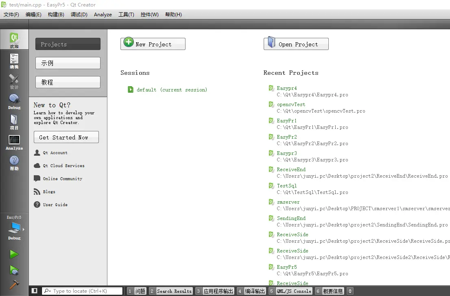Screen dimensions: 450x296
Task: Select the Projects welcome tab
Action: point(68,44)
